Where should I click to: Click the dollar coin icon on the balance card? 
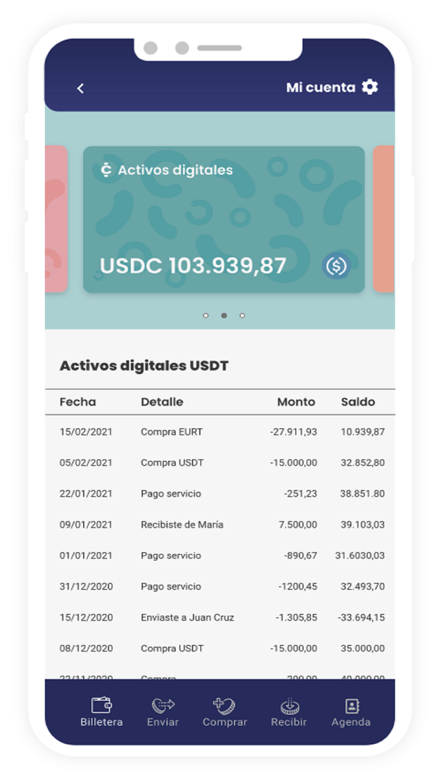click(337, 266)
